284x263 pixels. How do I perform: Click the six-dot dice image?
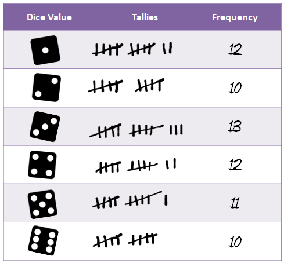[x=44, y=240]
